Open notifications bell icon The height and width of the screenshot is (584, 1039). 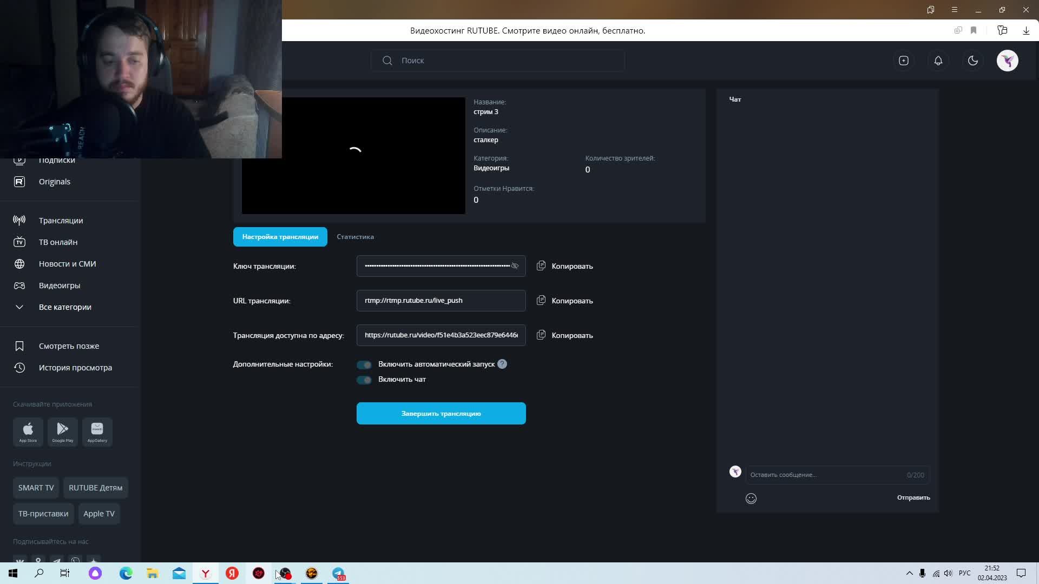[x=938, y=61]
